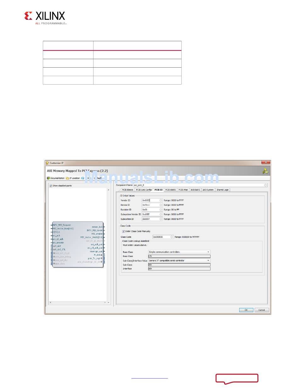299x389 pixels.
Task: Click the read-only Sub-Class 00h field
Action: point(179,265)
